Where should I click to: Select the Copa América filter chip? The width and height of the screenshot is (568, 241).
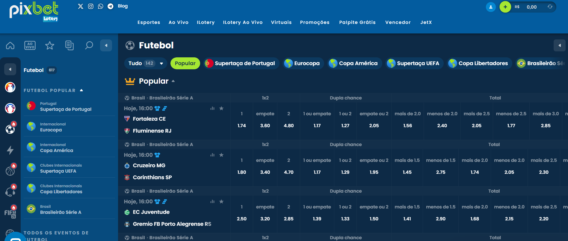point(354,63)
